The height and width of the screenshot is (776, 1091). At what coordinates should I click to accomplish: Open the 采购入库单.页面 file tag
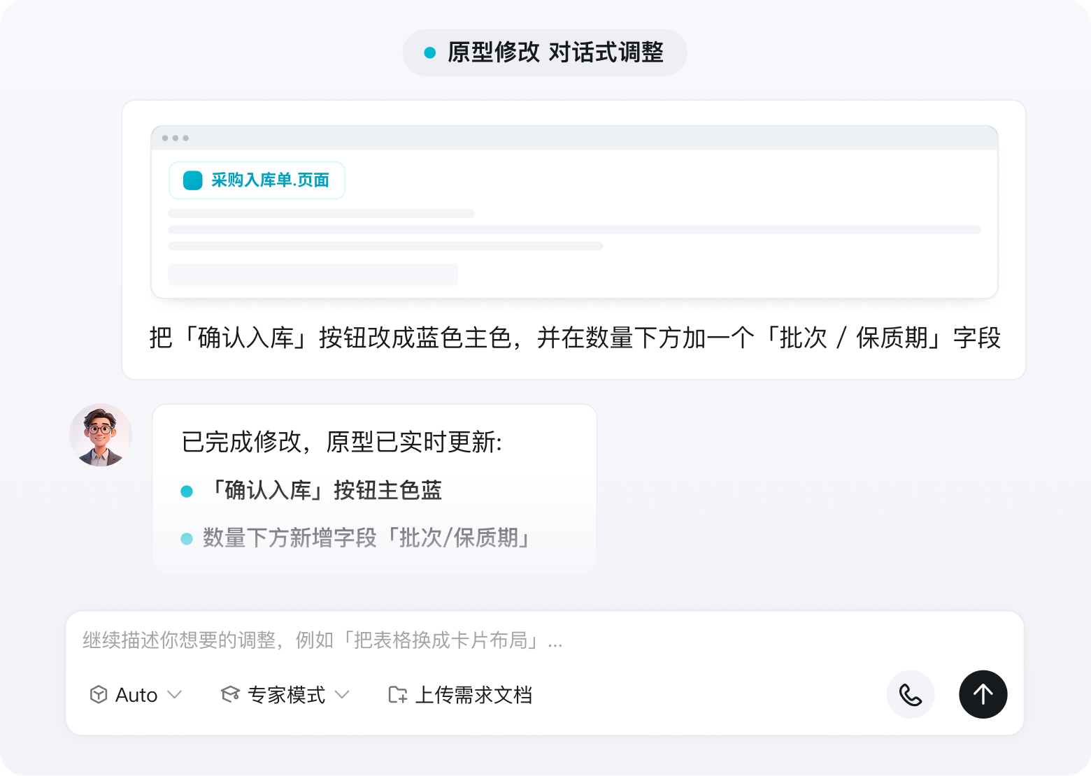pyautogui.click(x=257, y=180)
